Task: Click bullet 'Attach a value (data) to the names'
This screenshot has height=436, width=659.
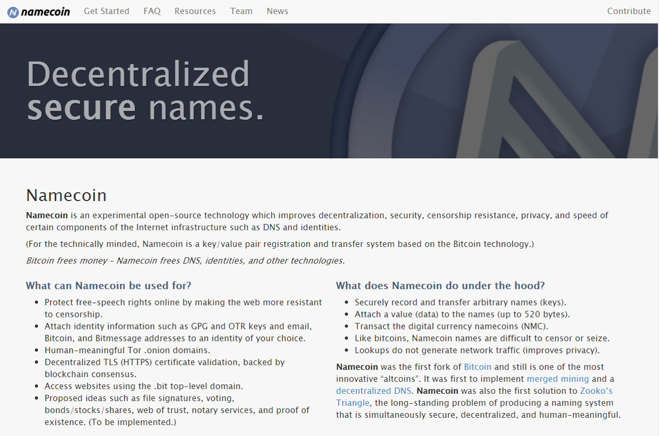Action: pos(462,314)
